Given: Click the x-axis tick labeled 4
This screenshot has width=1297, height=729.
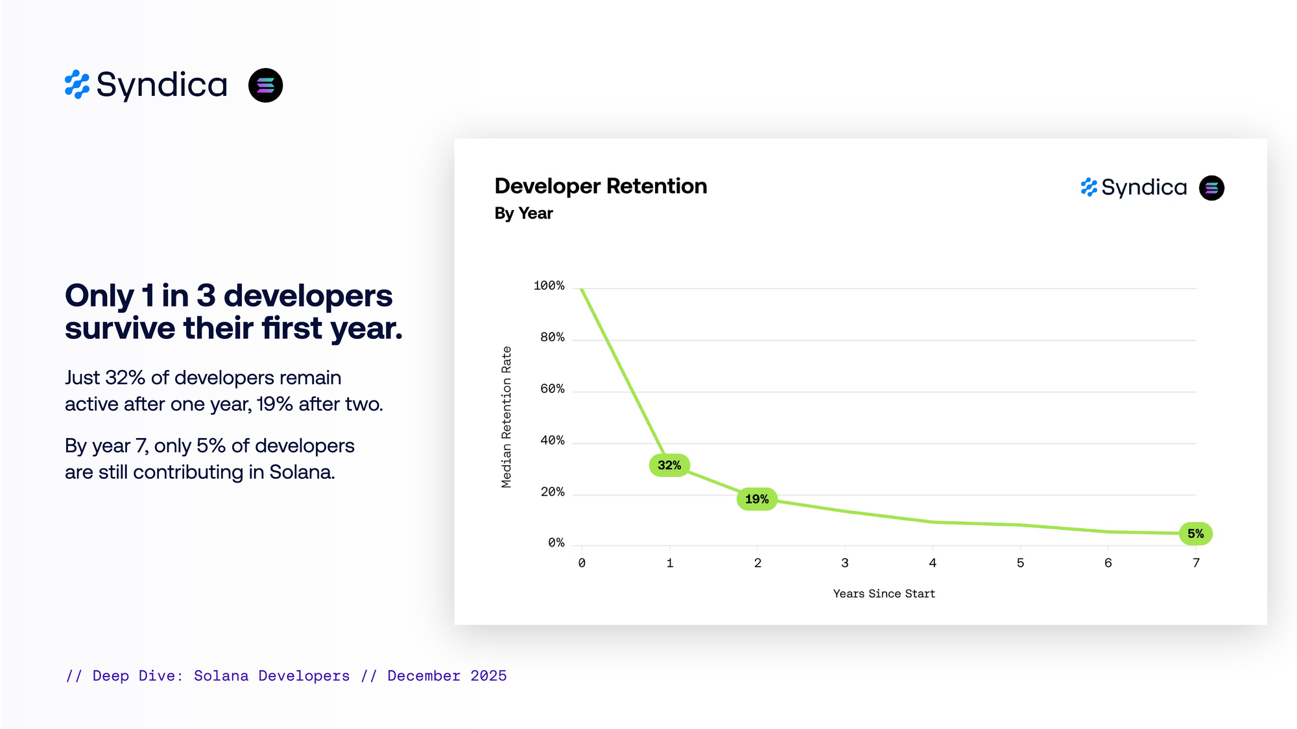Looking at the screenshot, I should tap(933, 563).
